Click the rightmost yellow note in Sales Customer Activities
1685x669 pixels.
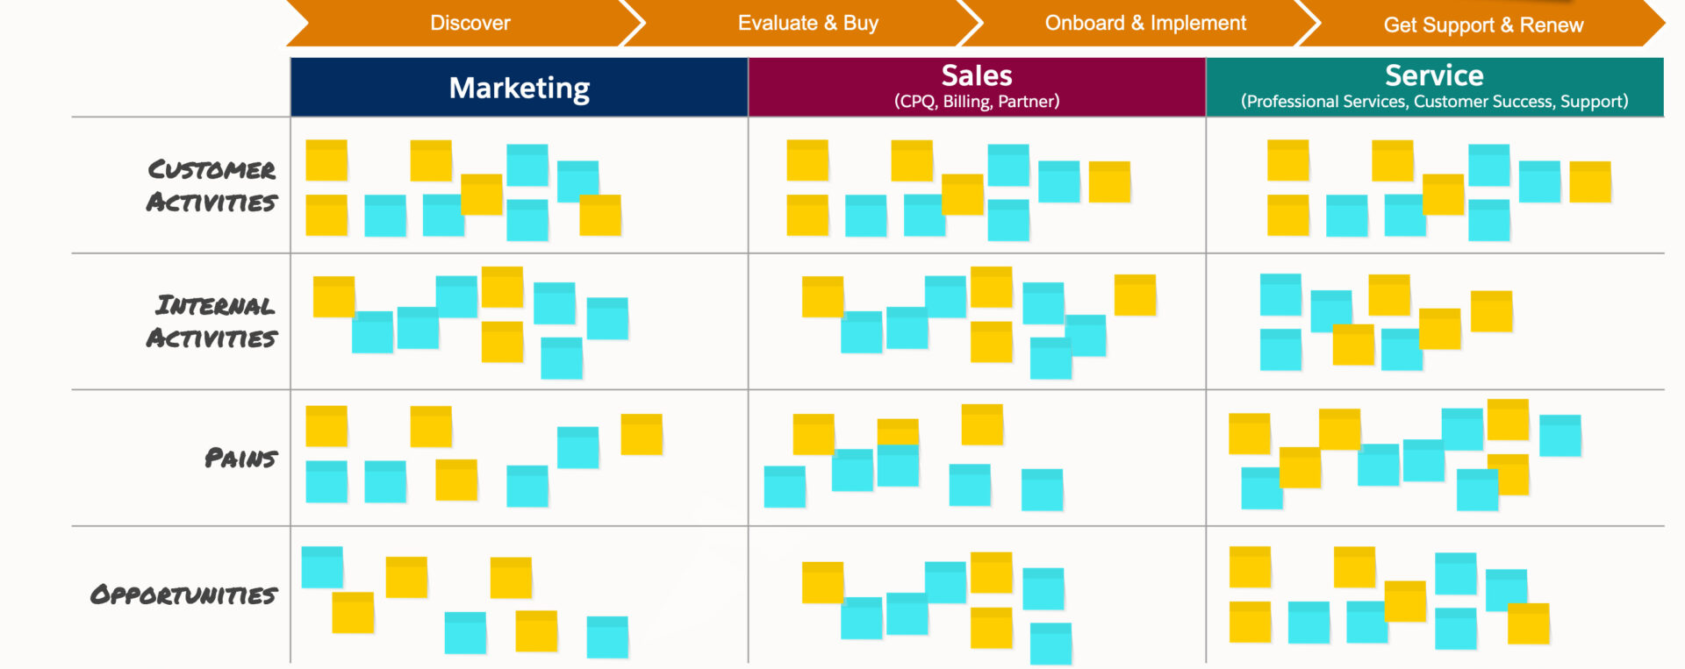[x=1109, y=181]
